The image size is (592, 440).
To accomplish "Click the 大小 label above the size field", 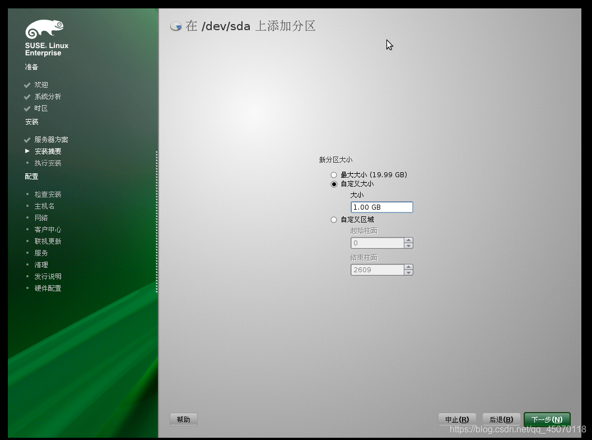I will point(357,195).
